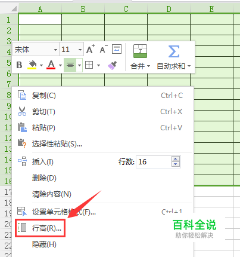Apply yellow fill color bucket

(32, 65)
